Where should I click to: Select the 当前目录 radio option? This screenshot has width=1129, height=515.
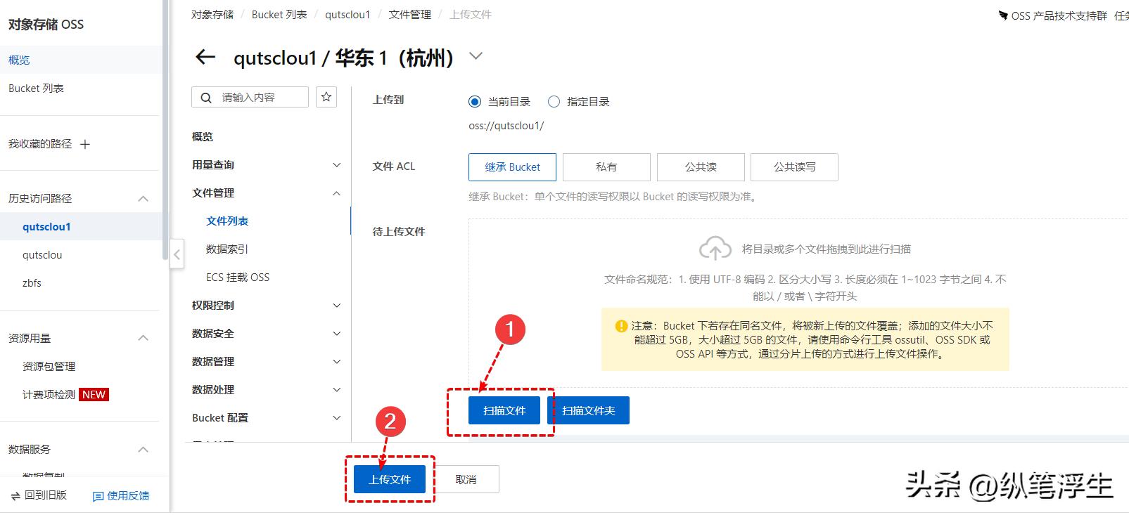(x=475, y=102)
